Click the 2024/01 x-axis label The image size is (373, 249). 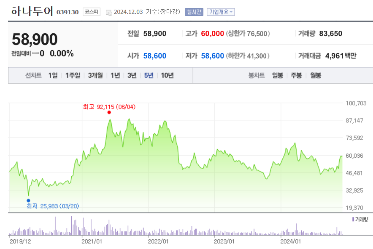pos(290,241)
